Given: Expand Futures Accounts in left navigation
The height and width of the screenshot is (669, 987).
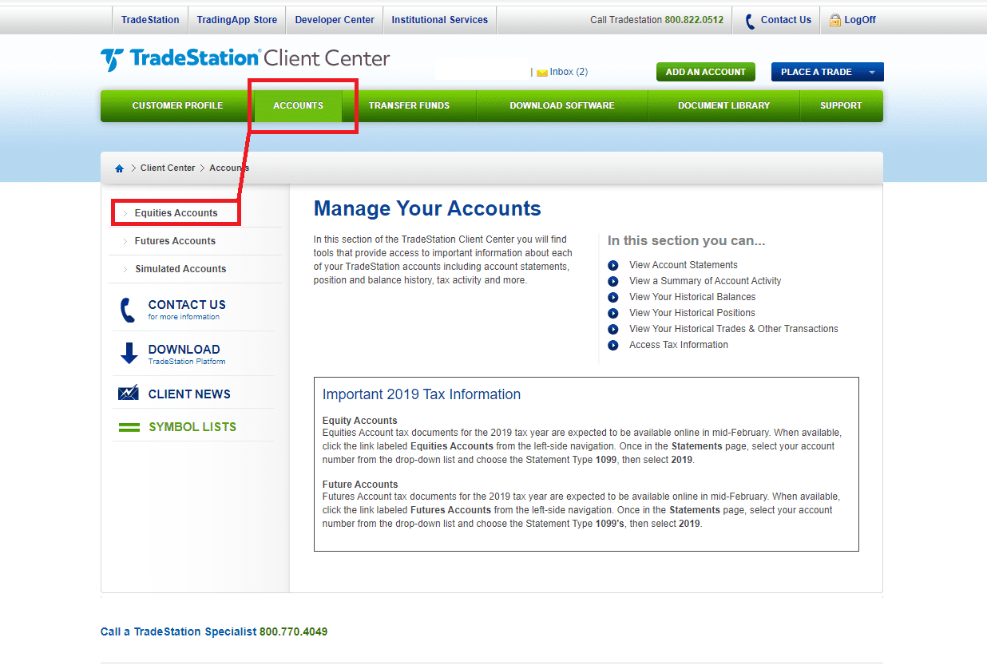Looking at the screenshot, I should click(x=175, y=241).
